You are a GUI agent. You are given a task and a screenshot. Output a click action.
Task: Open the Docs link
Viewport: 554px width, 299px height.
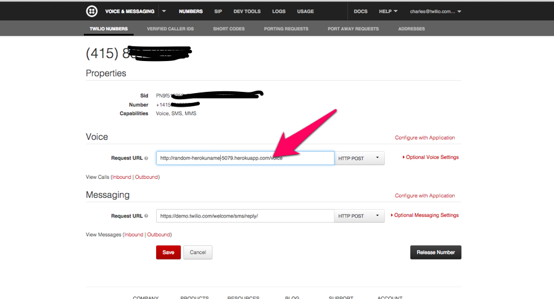360,11
